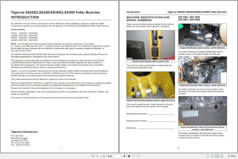This screenshot has width=238, height=159.
Task: Toggle two-page facing view
Action: [x=217, y=156]
